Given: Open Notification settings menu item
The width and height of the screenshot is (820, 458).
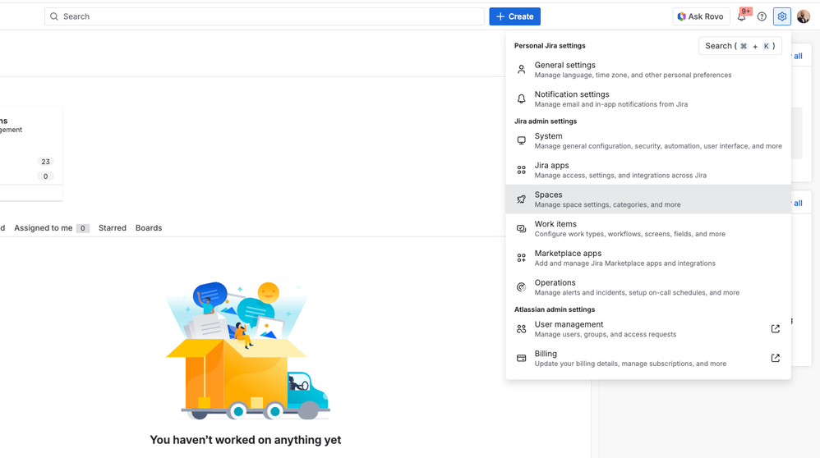Looking at the screenshot, I should pyautogui.click(x=648, y=98).
